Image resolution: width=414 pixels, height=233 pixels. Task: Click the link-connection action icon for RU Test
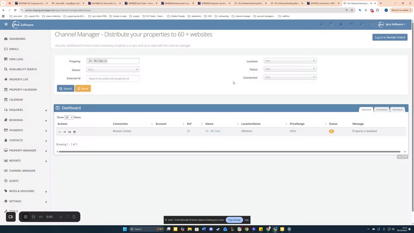tap(60, 132)
